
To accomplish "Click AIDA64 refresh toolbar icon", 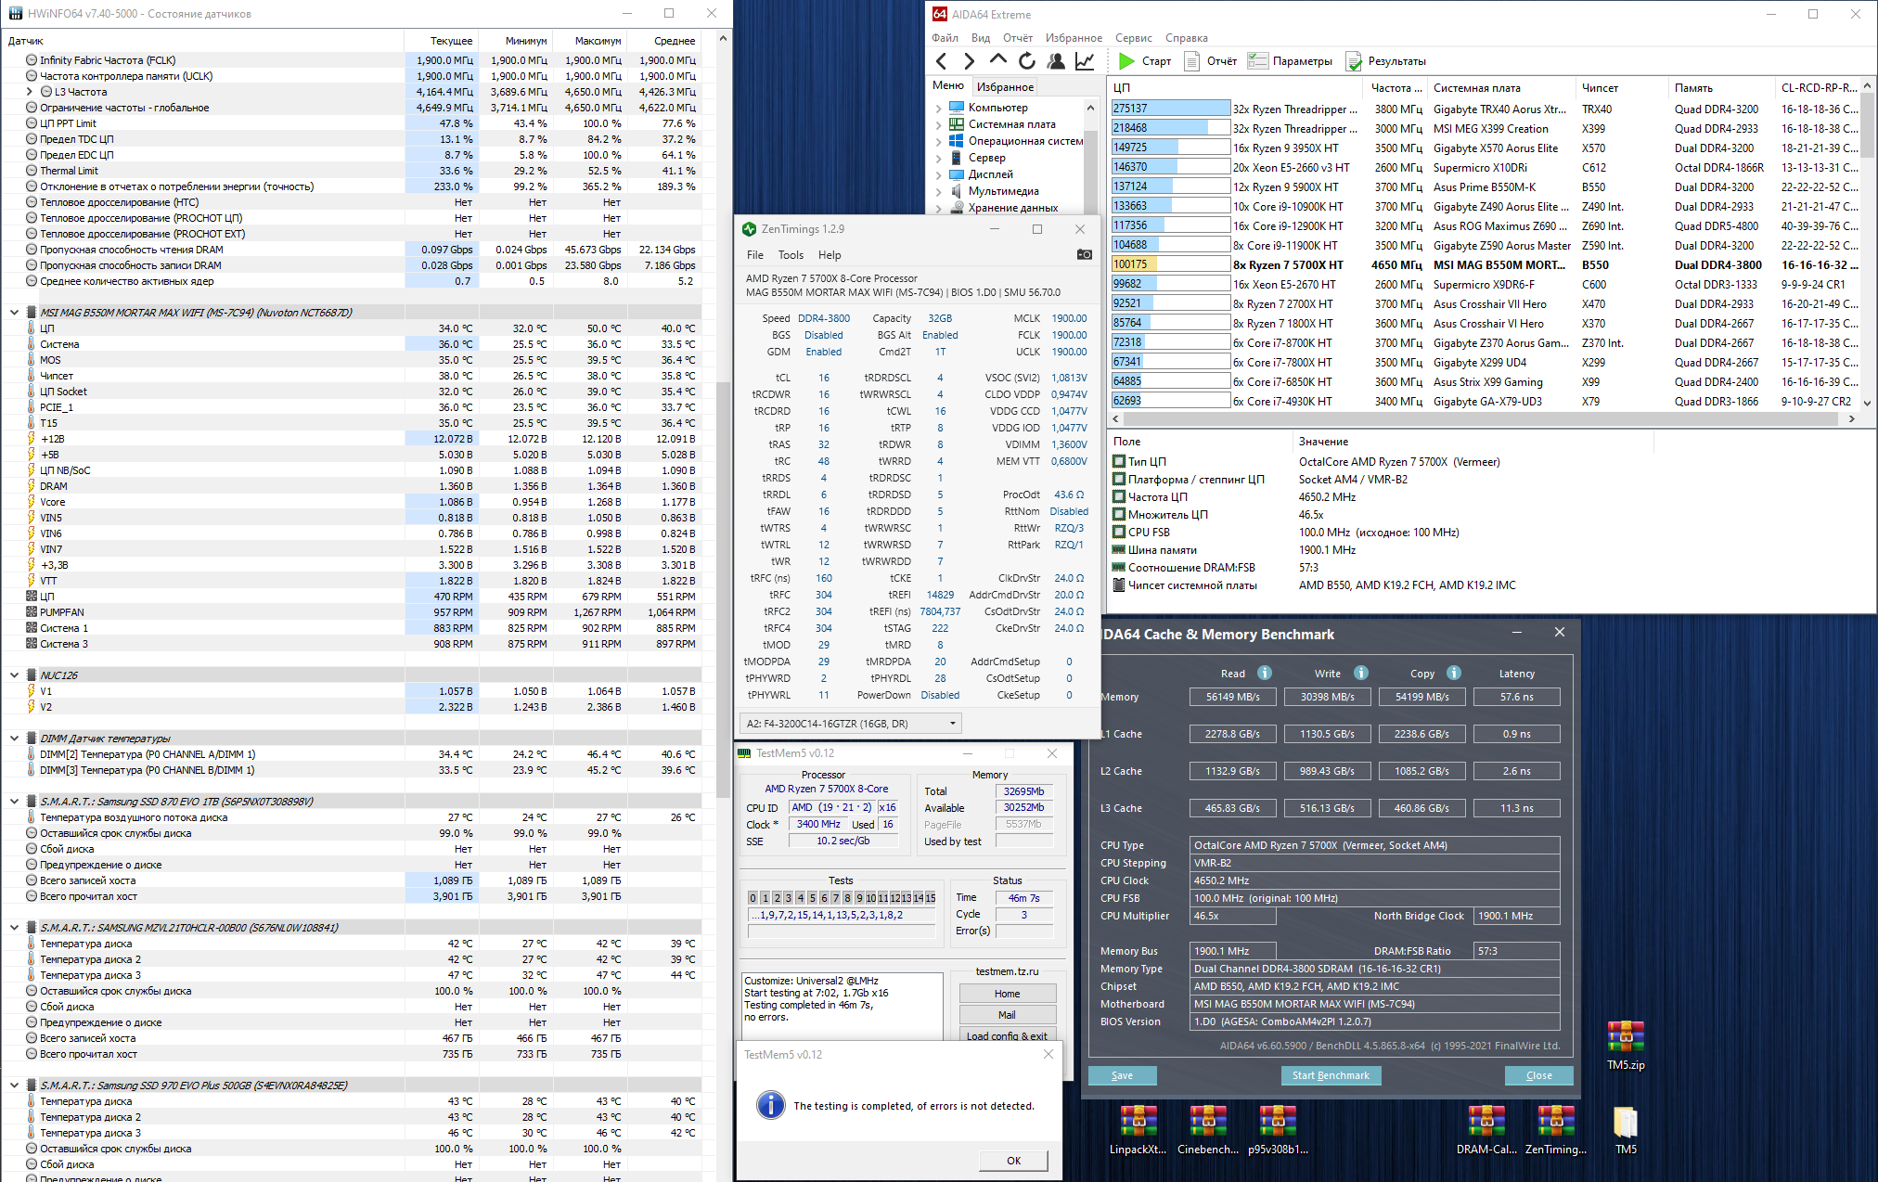I will point(1026,61).
